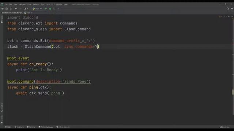Screen dimensions: 234x131
Task: Click main.py in the navigation bar
Action: 29,13
